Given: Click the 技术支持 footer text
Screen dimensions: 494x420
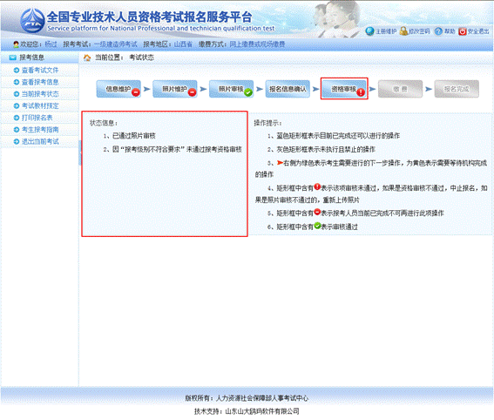Looking at the screenshot, I should (247, 411).
